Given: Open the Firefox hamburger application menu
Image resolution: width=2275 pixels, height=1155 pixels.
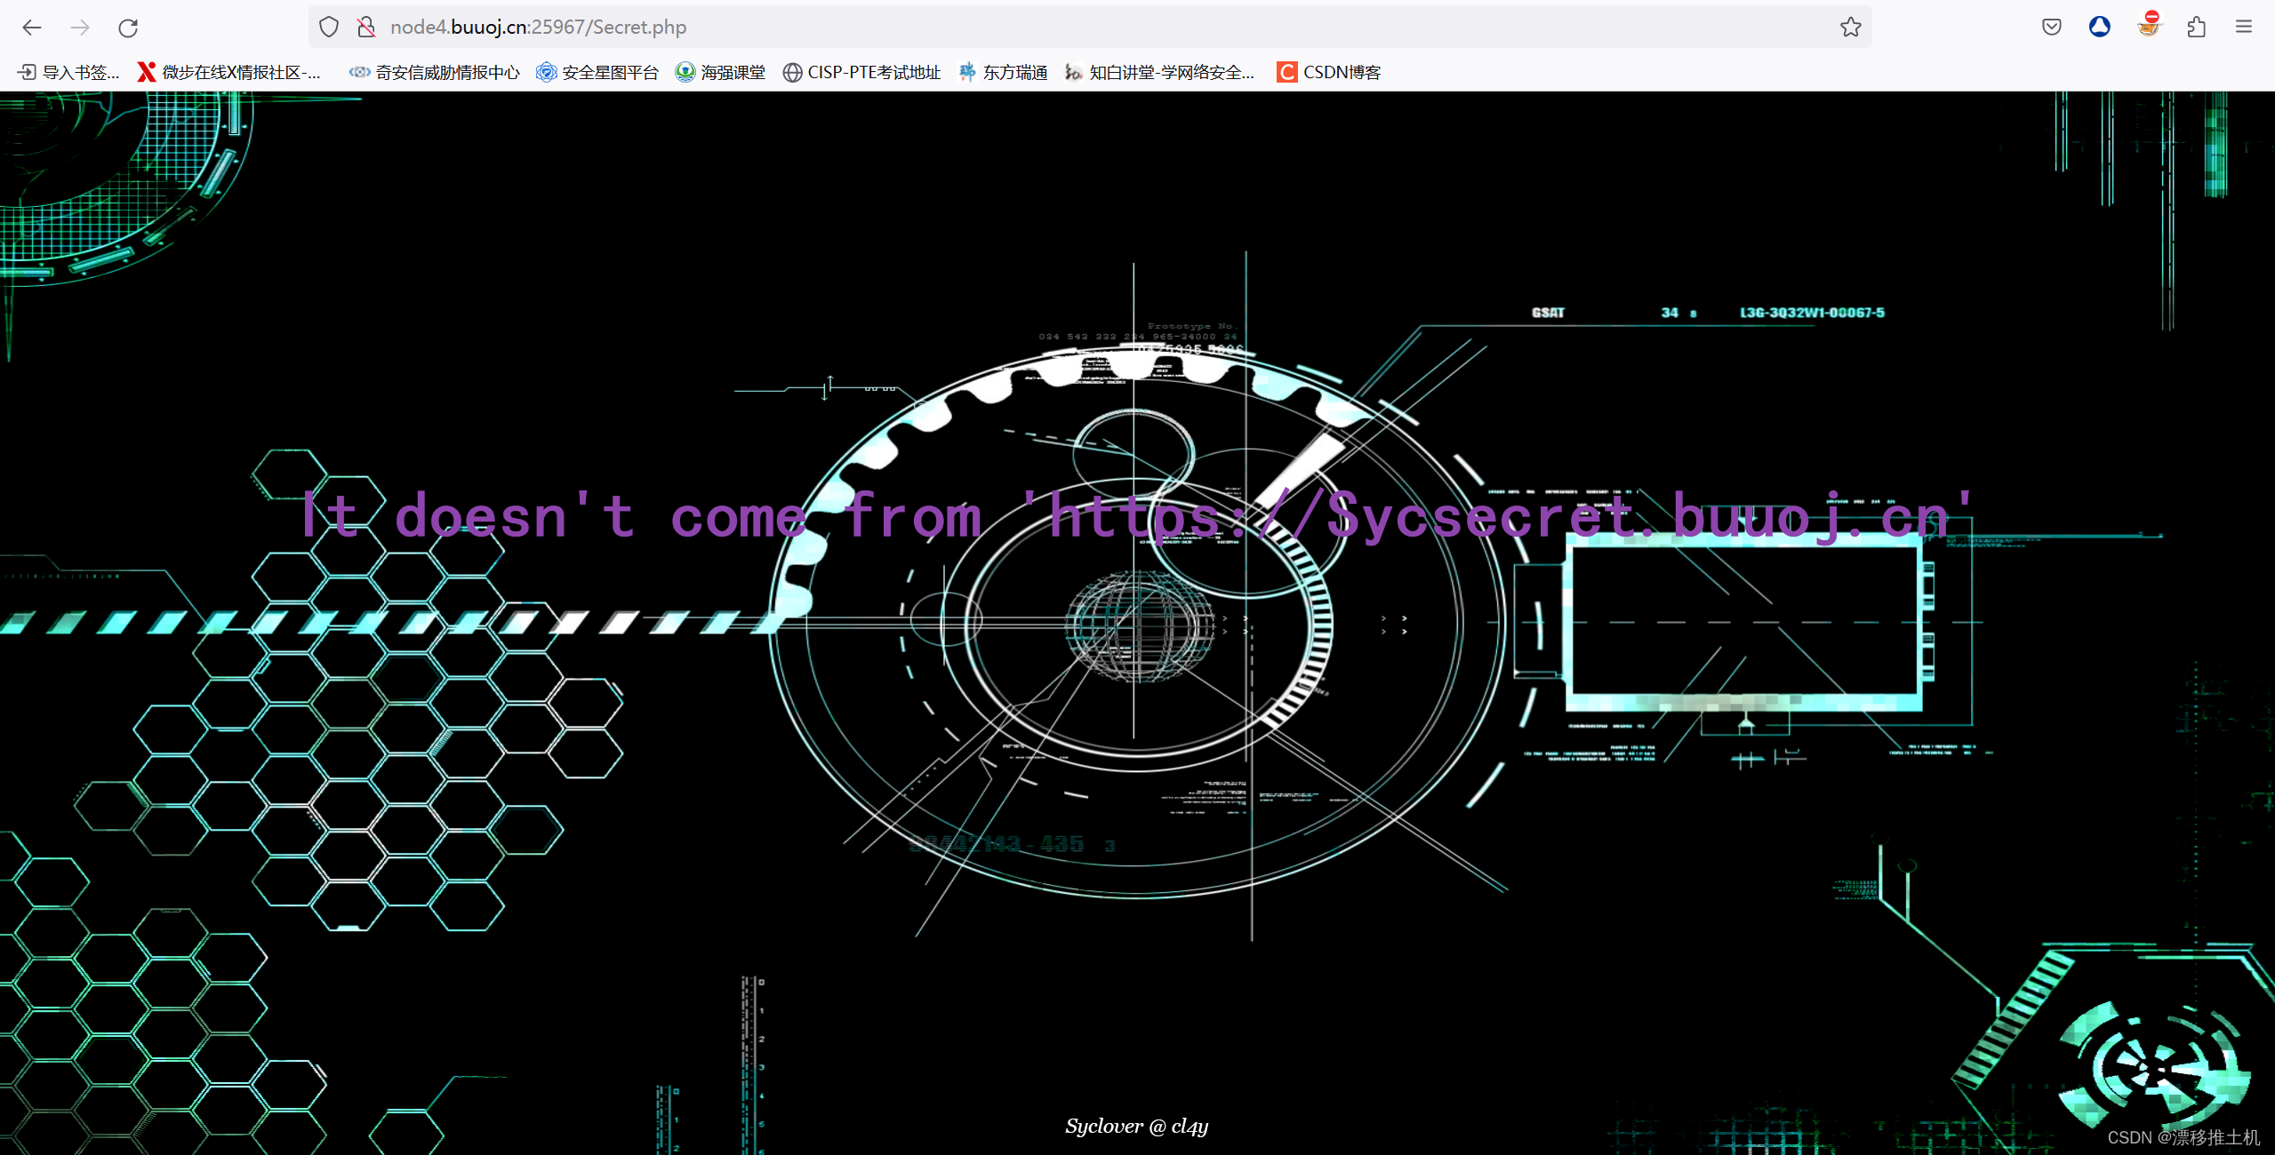Looking at the screenshot, I should 2245,27.
